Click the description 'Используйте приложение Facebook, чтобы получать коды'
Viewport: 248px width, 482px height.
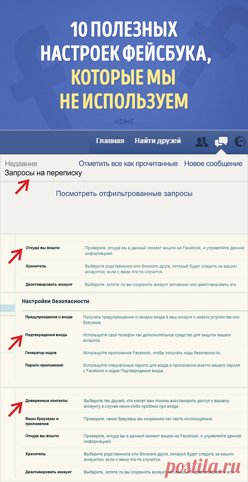152,353
